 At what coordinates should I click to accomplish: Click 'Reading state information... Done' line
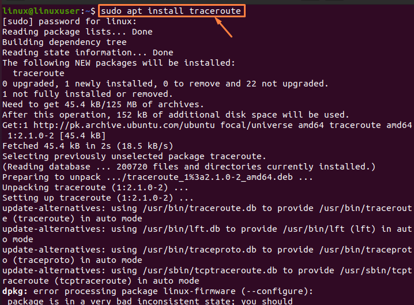[x=88, y=52]
